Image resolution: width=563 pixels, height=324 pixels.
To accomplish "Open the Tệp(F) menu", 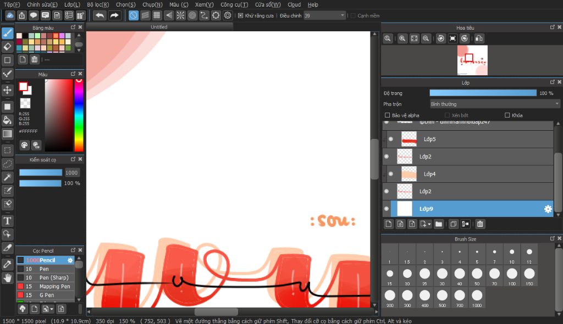I will point(12,4).
